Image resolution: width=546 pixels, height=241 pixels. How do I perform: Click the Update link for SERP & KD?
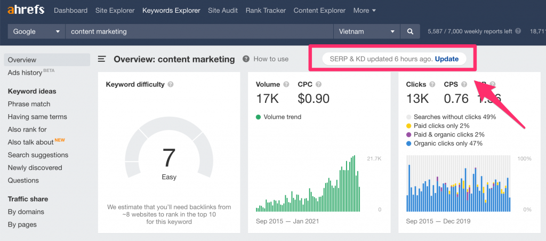pos(447,59)
